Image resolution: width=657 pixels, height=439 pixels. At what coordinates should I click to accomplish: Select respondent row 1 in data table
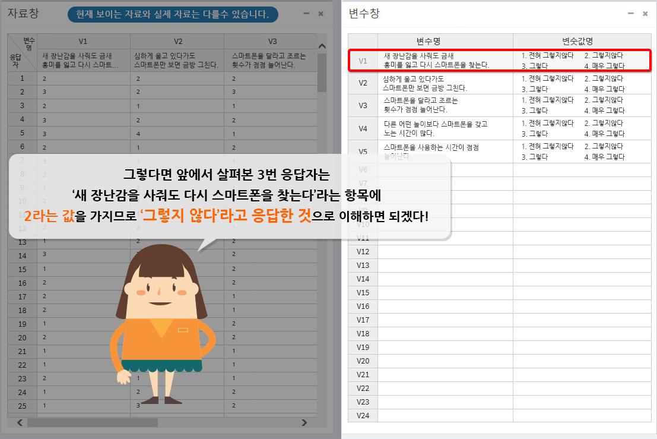(x=162, y=78)
